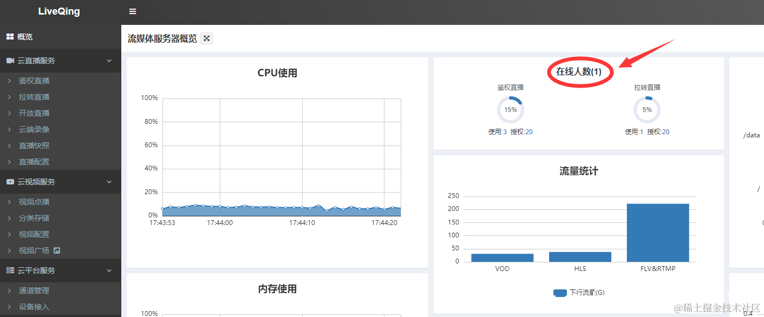The image size is (764, 317).
Task: Click the fullscreen expand icon beside 流媒体服务器概览
Action: [206, 38]
